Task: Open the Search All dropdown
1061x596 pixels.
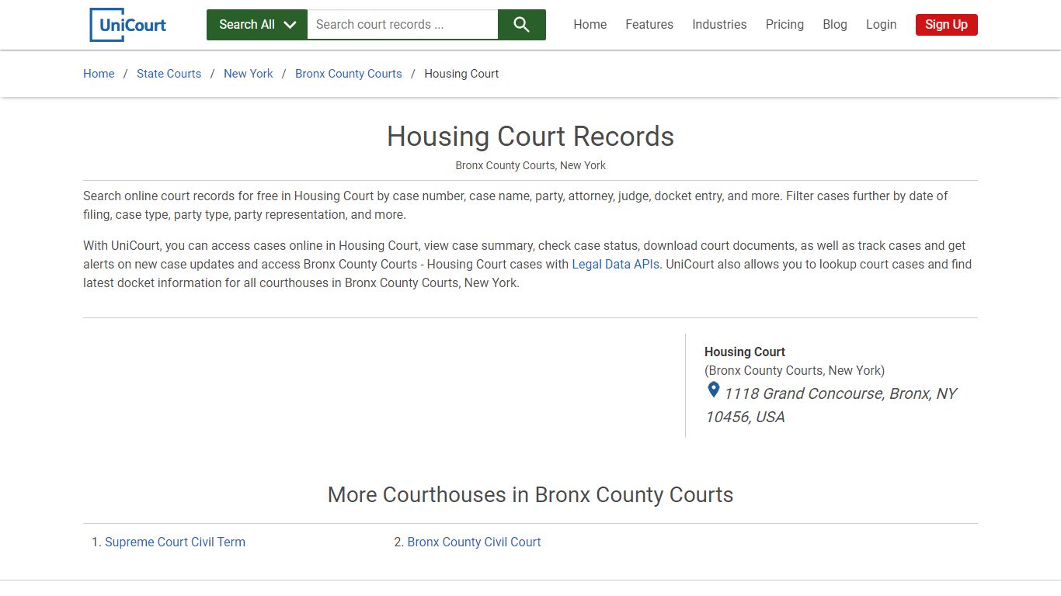Action: coord(257,25)
